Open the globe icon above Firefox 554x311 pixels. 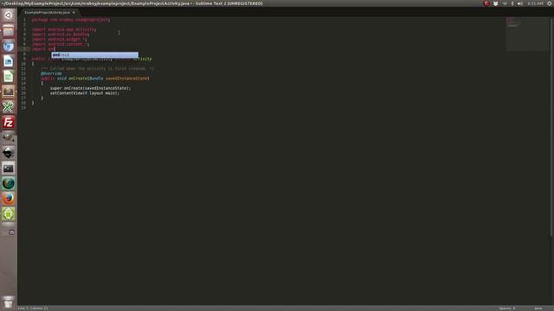tap(8, 183)
